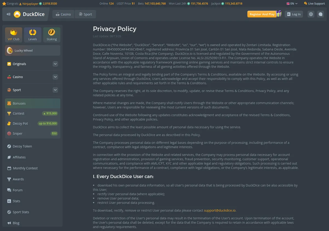
Task: Click the gift box icon on Register button
Action: pos(279,14)
